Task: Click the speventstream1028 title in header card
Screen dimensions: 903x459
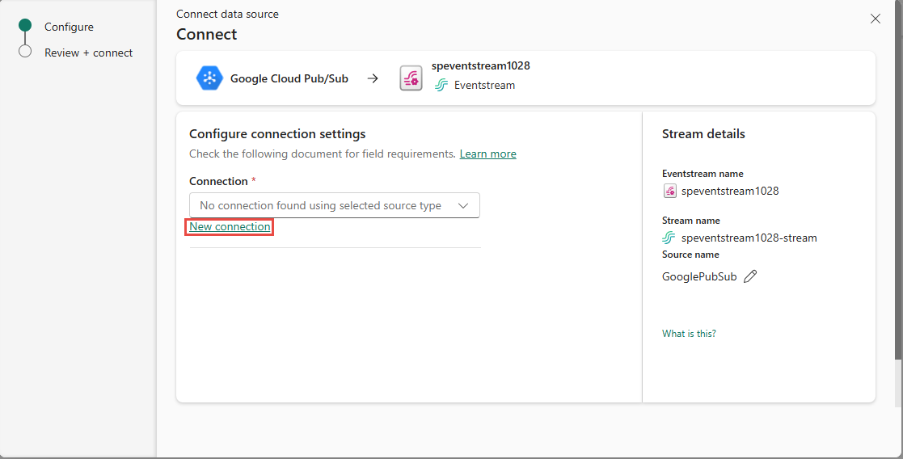Action: click(480, 65)
